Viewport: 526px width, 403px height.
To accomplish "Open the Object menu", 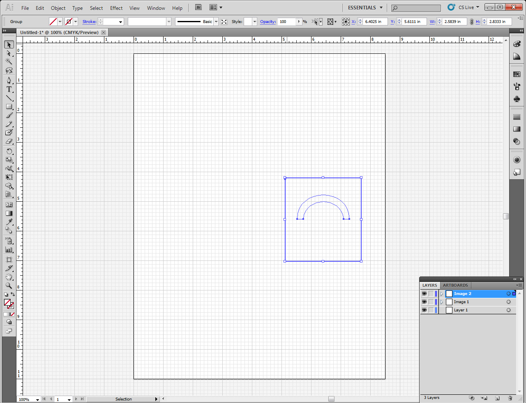I will 58,8.
